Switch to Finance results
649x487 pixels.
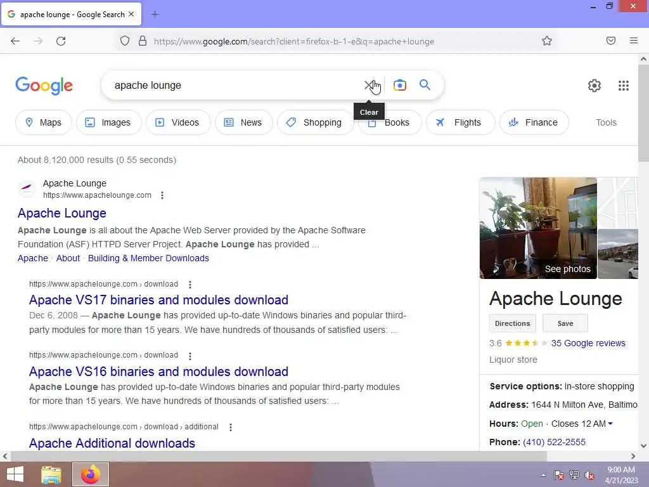[534, 122]
